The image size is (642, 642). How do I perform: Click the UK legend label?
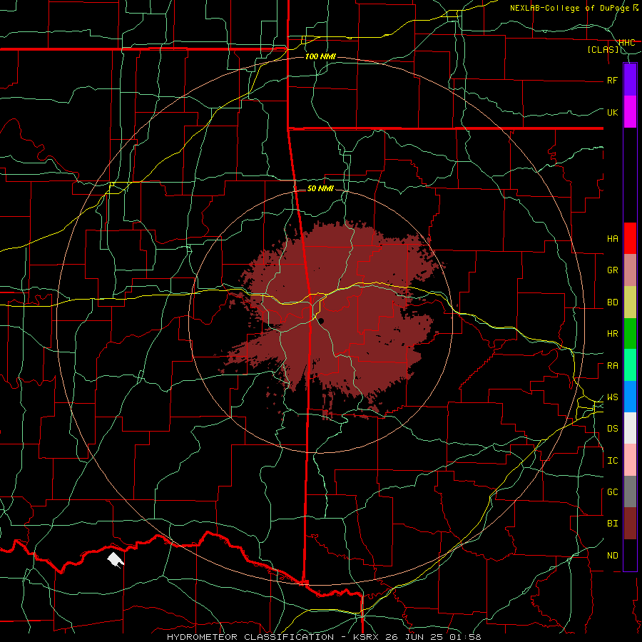[x=612, y=112]
